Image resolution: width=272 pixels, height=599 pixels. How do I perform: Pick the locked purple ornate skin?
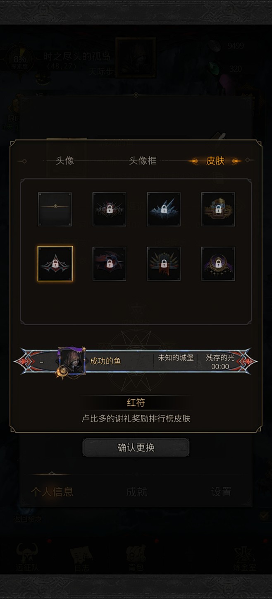pyautogui.click(x=218, y=264)
